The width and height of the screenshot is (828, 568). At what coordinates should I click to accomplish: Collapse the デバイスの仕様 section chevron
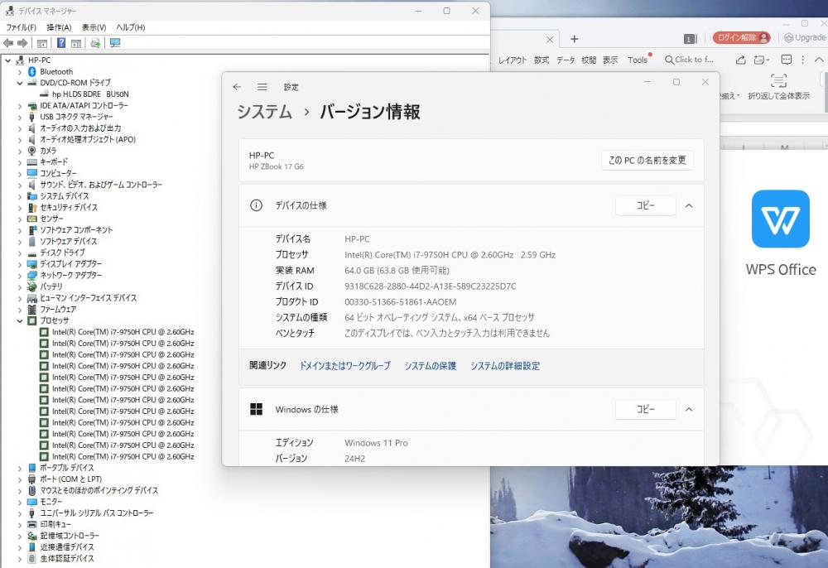pyautogui.click(x=689, y=205)
